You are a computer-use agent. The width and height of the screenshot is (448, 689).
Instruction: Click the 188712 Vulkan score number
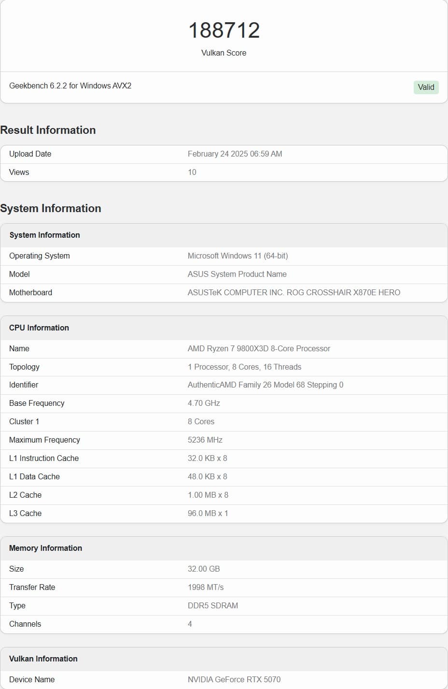coord(224,30)
